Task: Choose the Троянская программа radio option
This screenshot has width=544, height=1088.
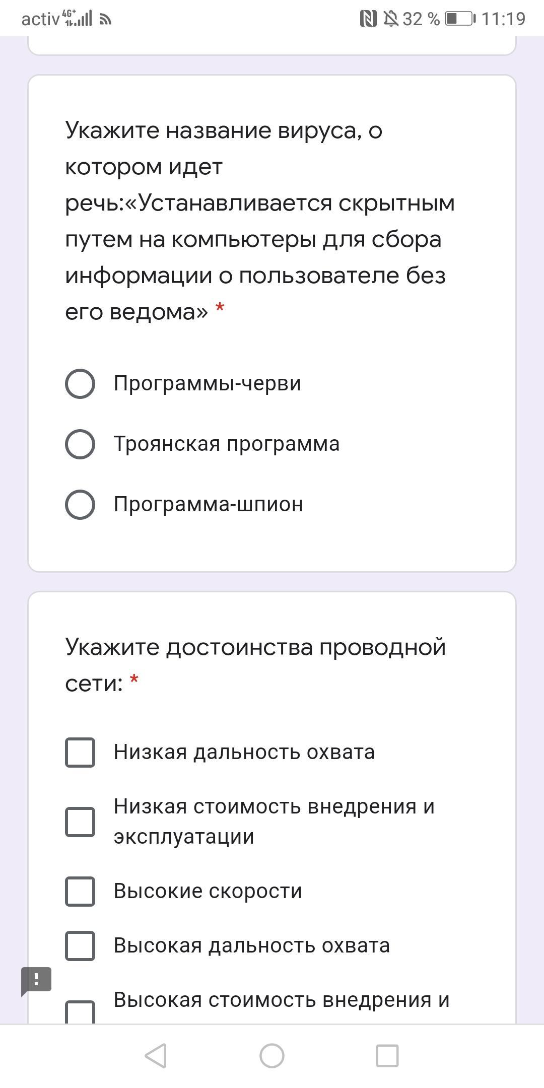Action: pos(80,444)
